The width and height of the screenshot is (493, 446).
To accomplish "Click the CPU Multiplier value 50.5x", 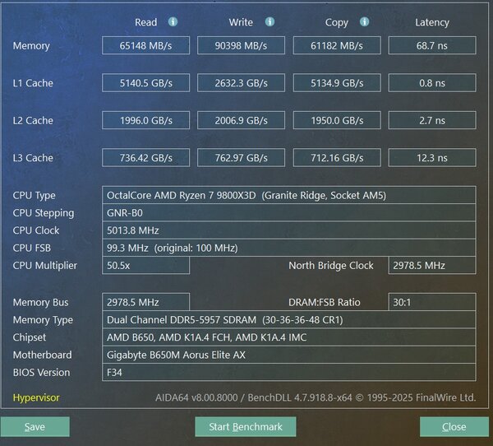I will pyautogui.click(x=146, y=266).
